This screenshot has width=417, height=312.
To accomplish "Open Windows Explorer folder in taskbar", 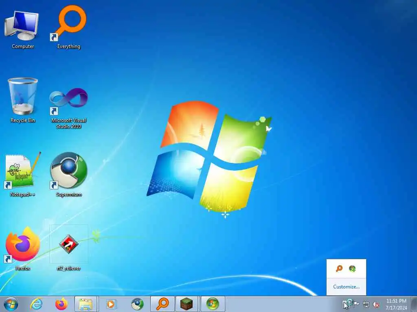I will 86,304.
